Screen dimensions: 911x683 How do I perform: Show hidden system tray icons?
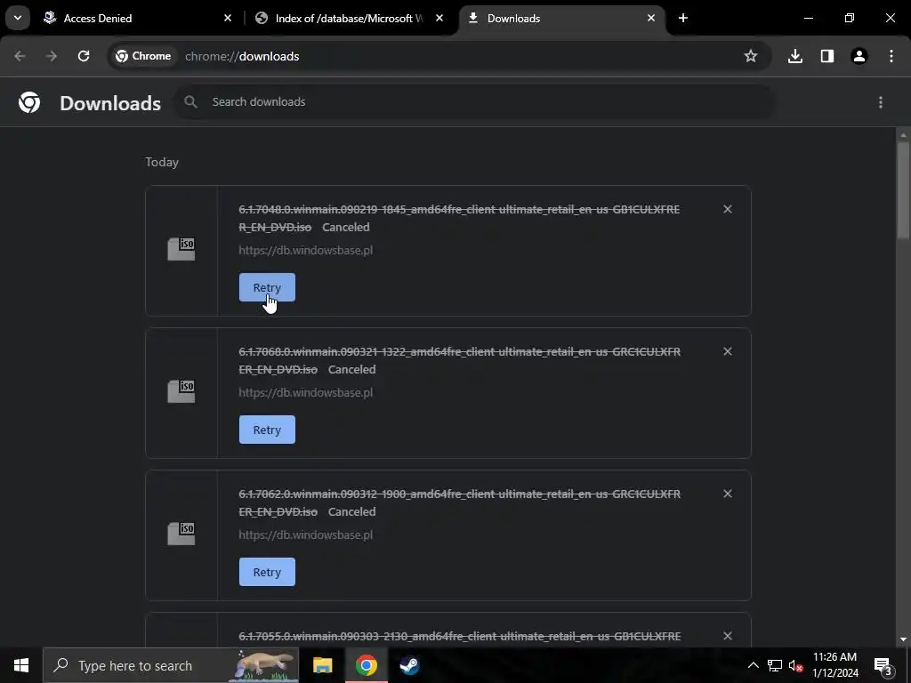(753, 665)
